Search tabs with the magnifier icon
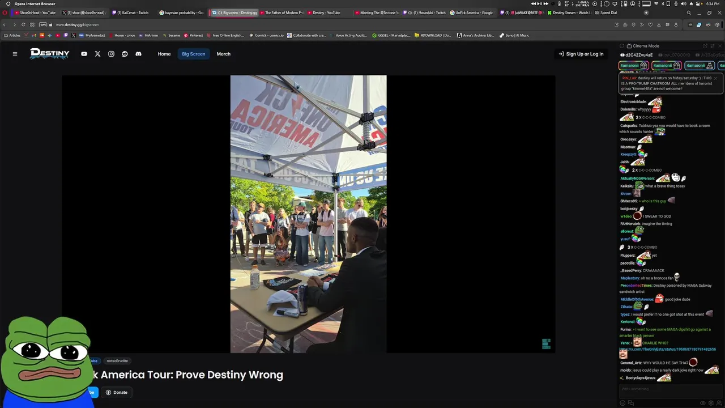Viewport: 725px width, 408px height. pos(689,12)
